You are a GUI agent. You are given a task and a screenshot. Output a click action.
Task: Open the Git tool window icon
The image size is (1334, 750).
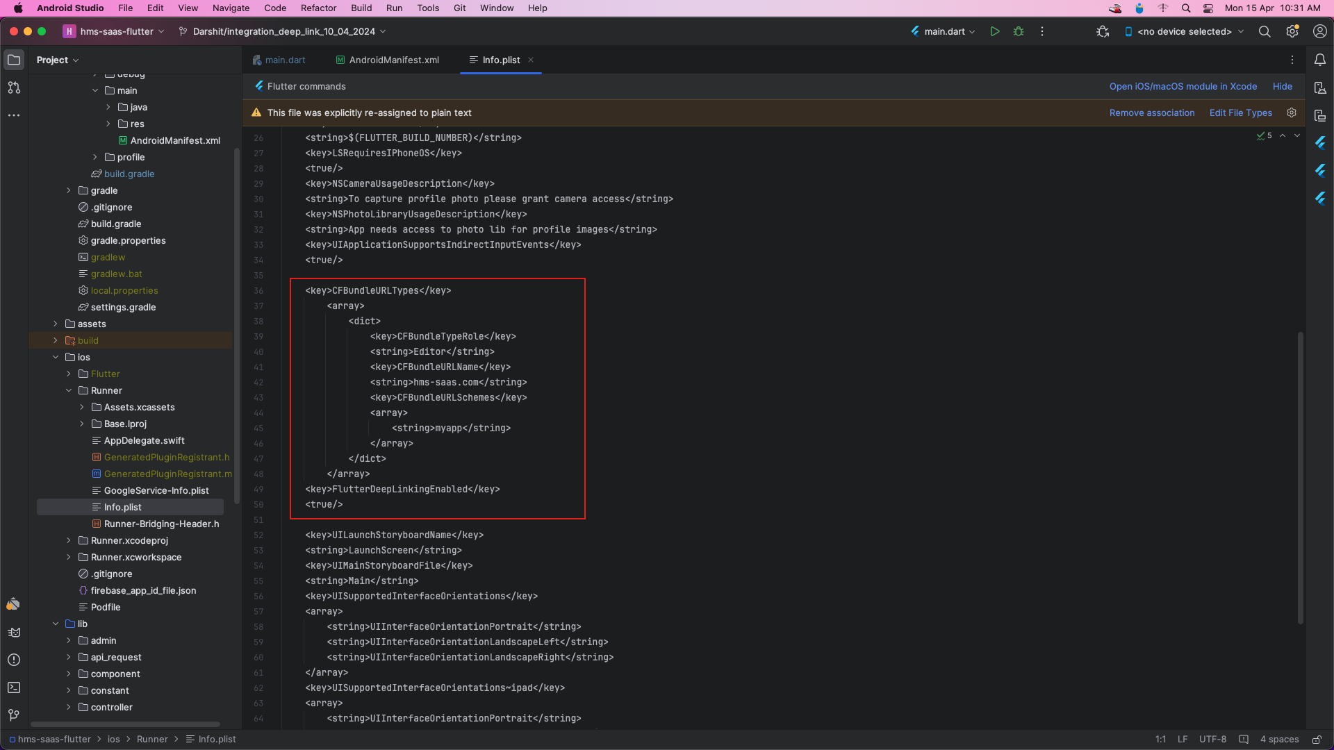[x=13, y=715]
